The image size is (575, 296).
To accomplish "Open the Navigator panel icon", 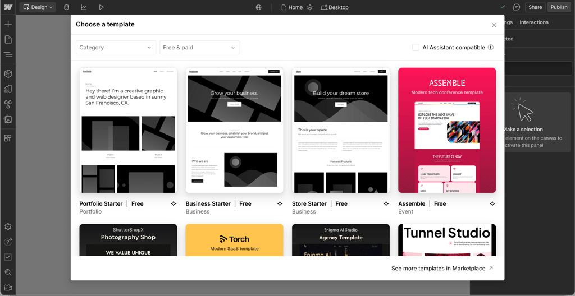I will point(8,55).
